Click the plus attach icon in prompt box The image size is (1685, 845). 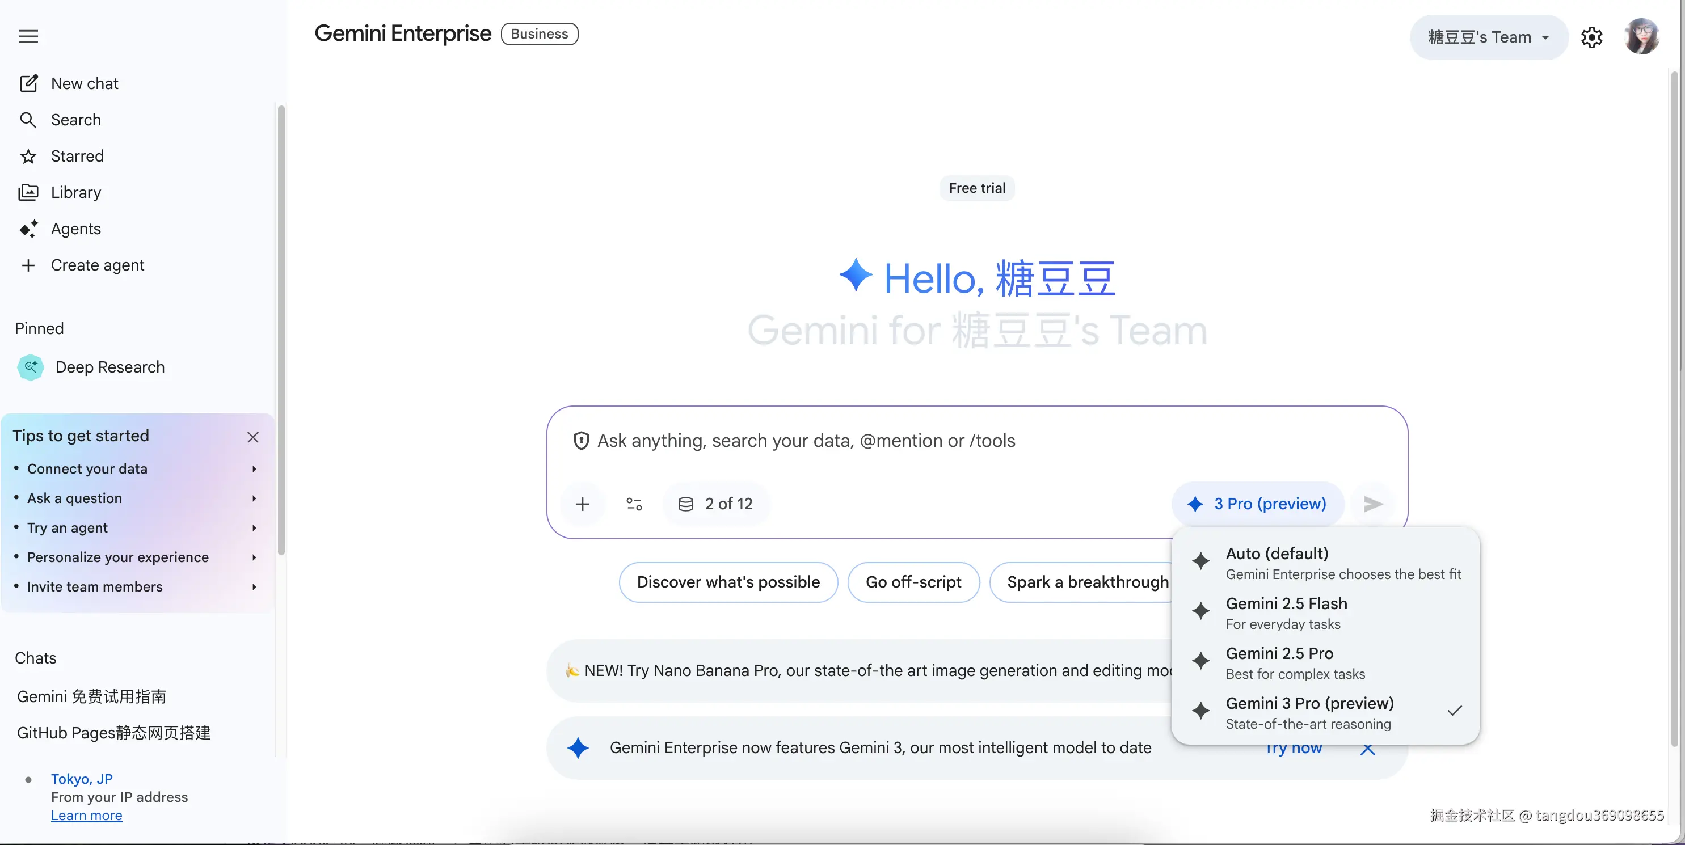click(582, 504)
